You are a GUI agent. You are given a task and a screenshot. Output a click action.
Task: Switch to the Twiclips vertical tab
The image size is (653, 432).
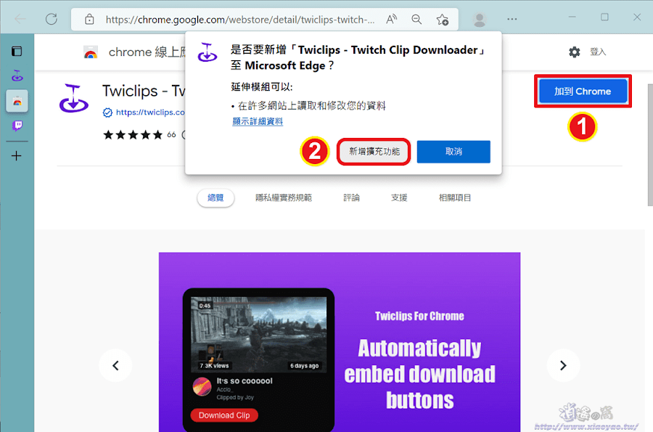point(17,76)
